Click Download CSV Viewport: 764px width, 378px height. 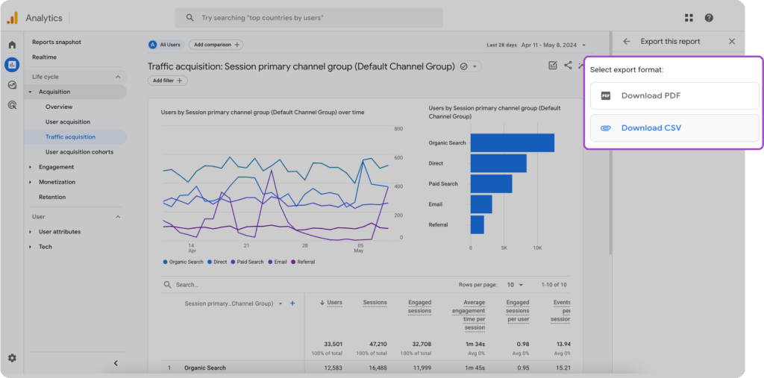pyautogui.click(x=674, y=128)
